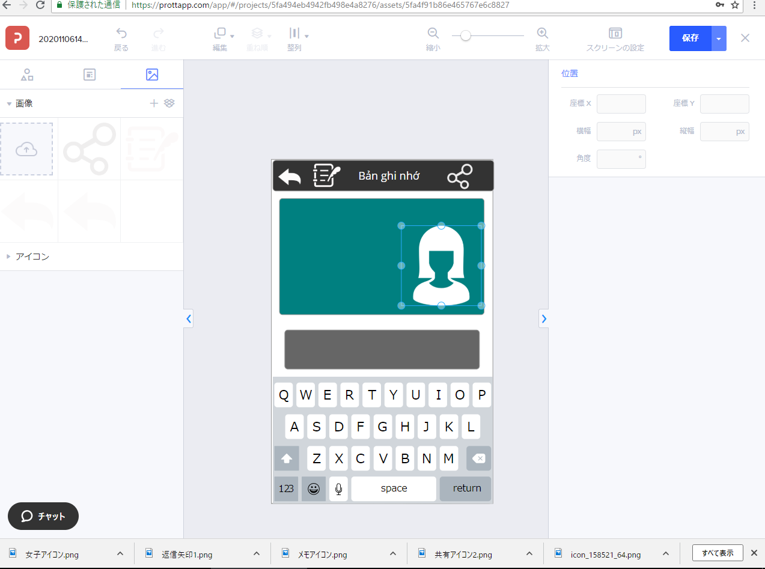The height and width of the screenshot is (569, 765).
Task: Click the shift arrow key on keyboard
Action: [287, 458]
